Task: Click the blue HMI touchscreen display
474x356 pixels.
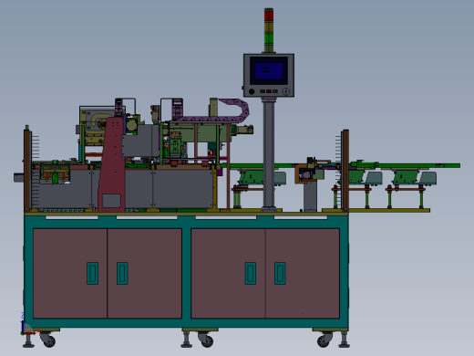Action: 269,70
